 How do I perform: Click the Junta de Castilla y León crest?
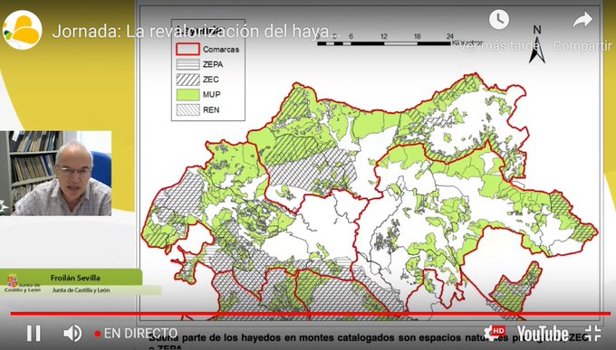click(x=12, y=281)
